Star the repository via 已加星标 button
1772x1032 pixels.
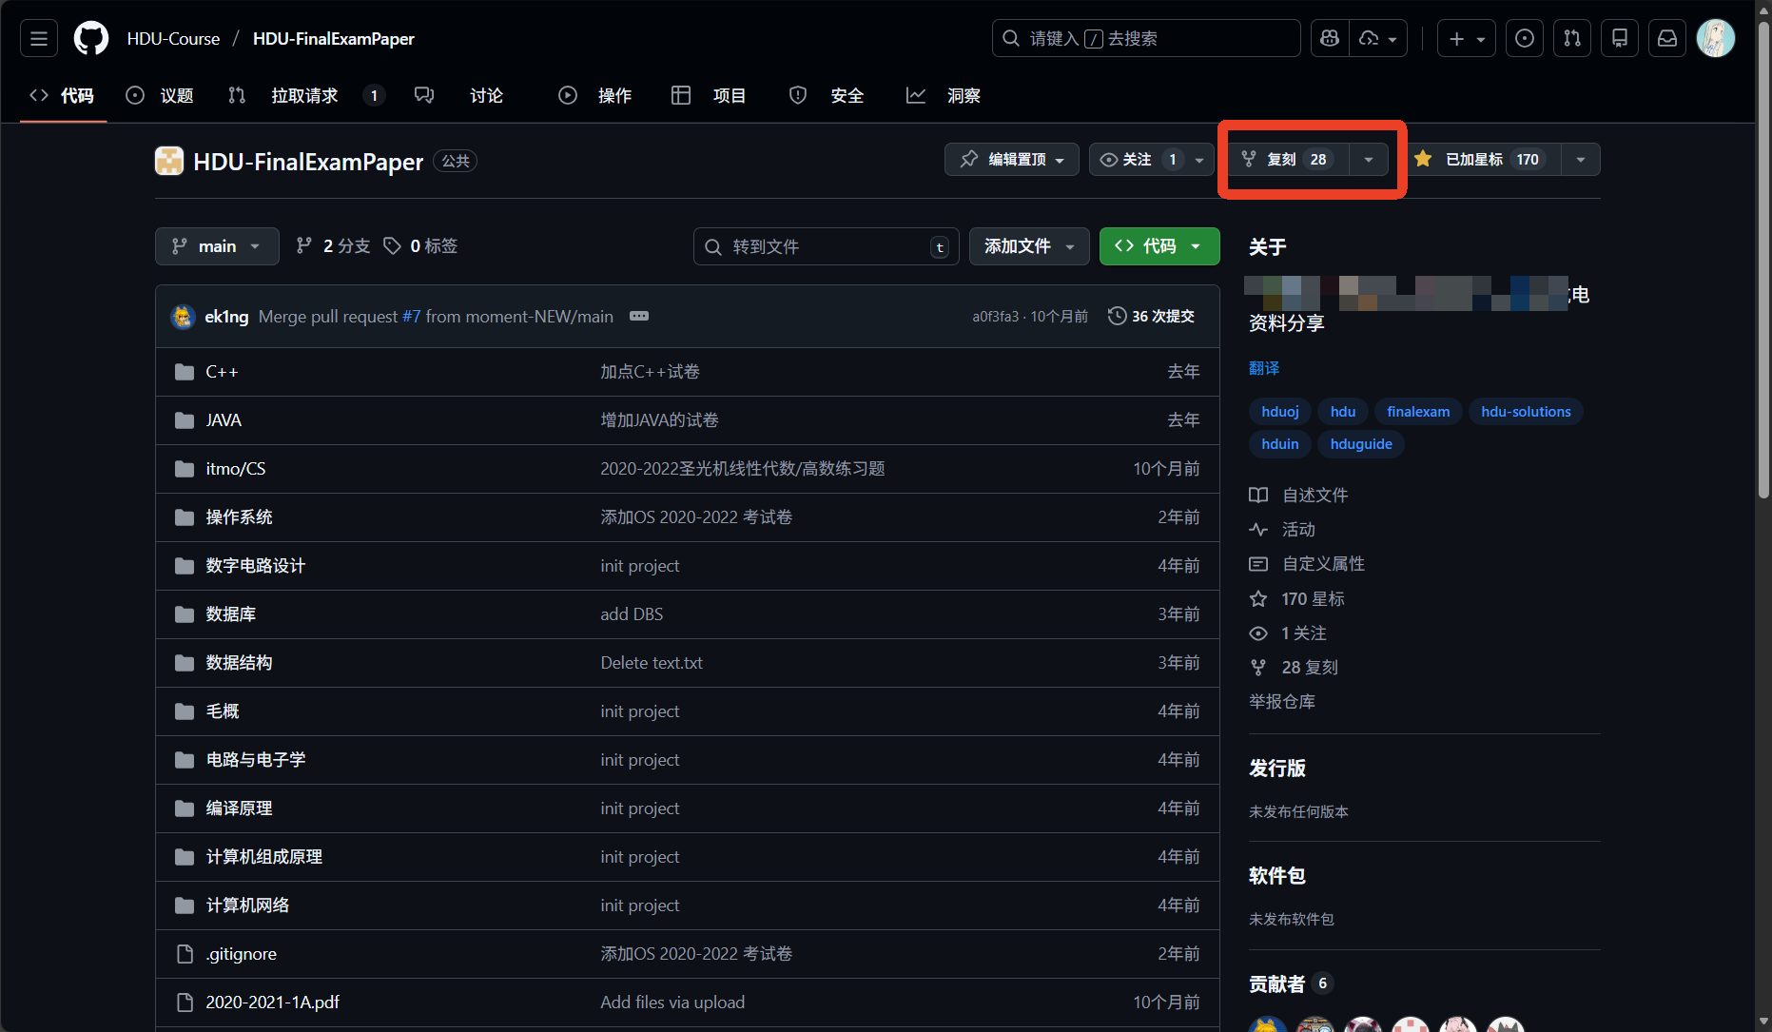click(1479, 159)
